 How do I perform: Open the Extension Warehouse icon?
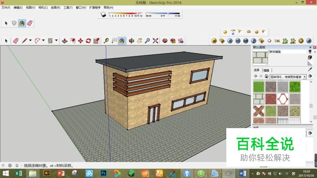click(173, 41)
